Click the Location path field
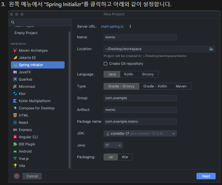Viewport: 222px width, 185px height. tap(159, 49)
